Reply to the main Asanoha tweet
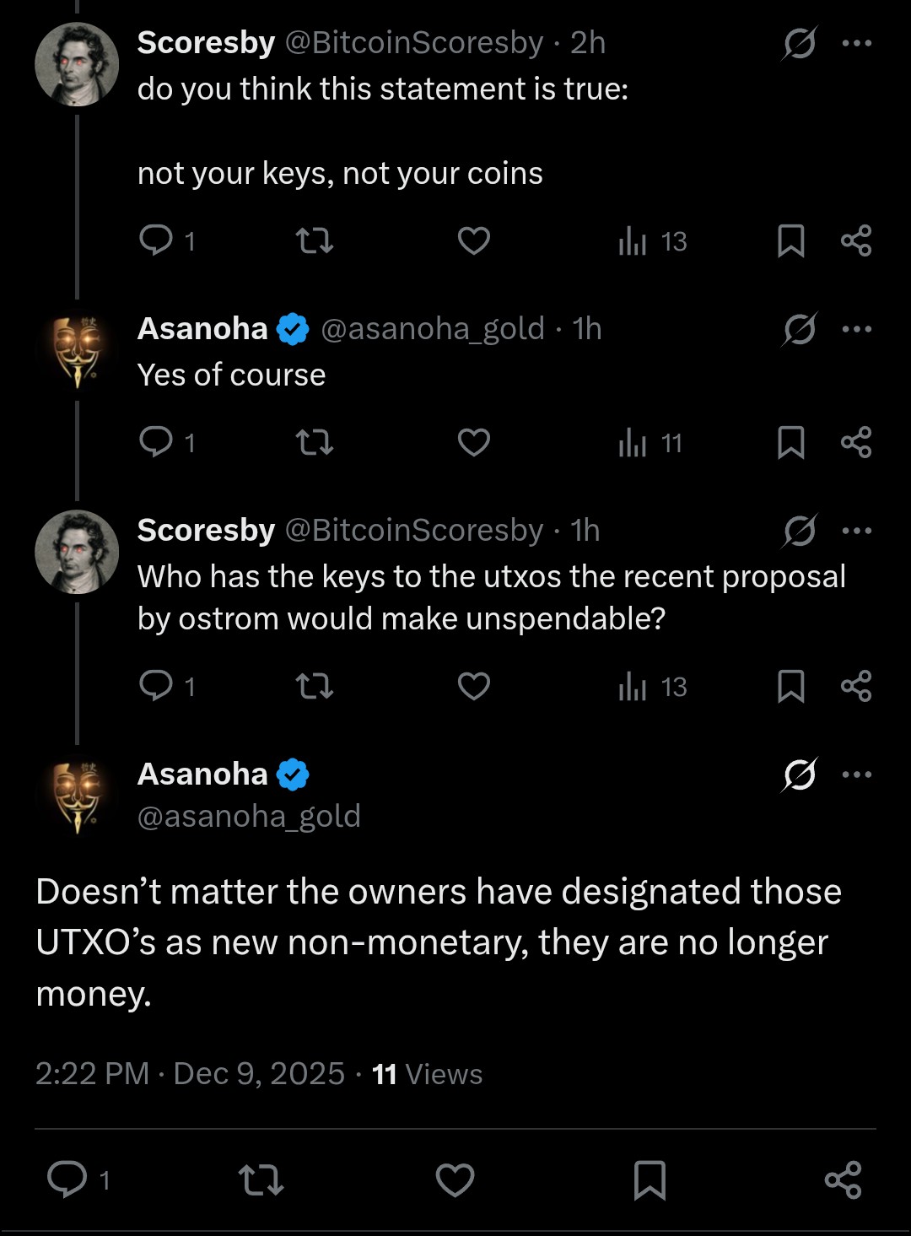The image size is (911, 1236). [67, 1179]
